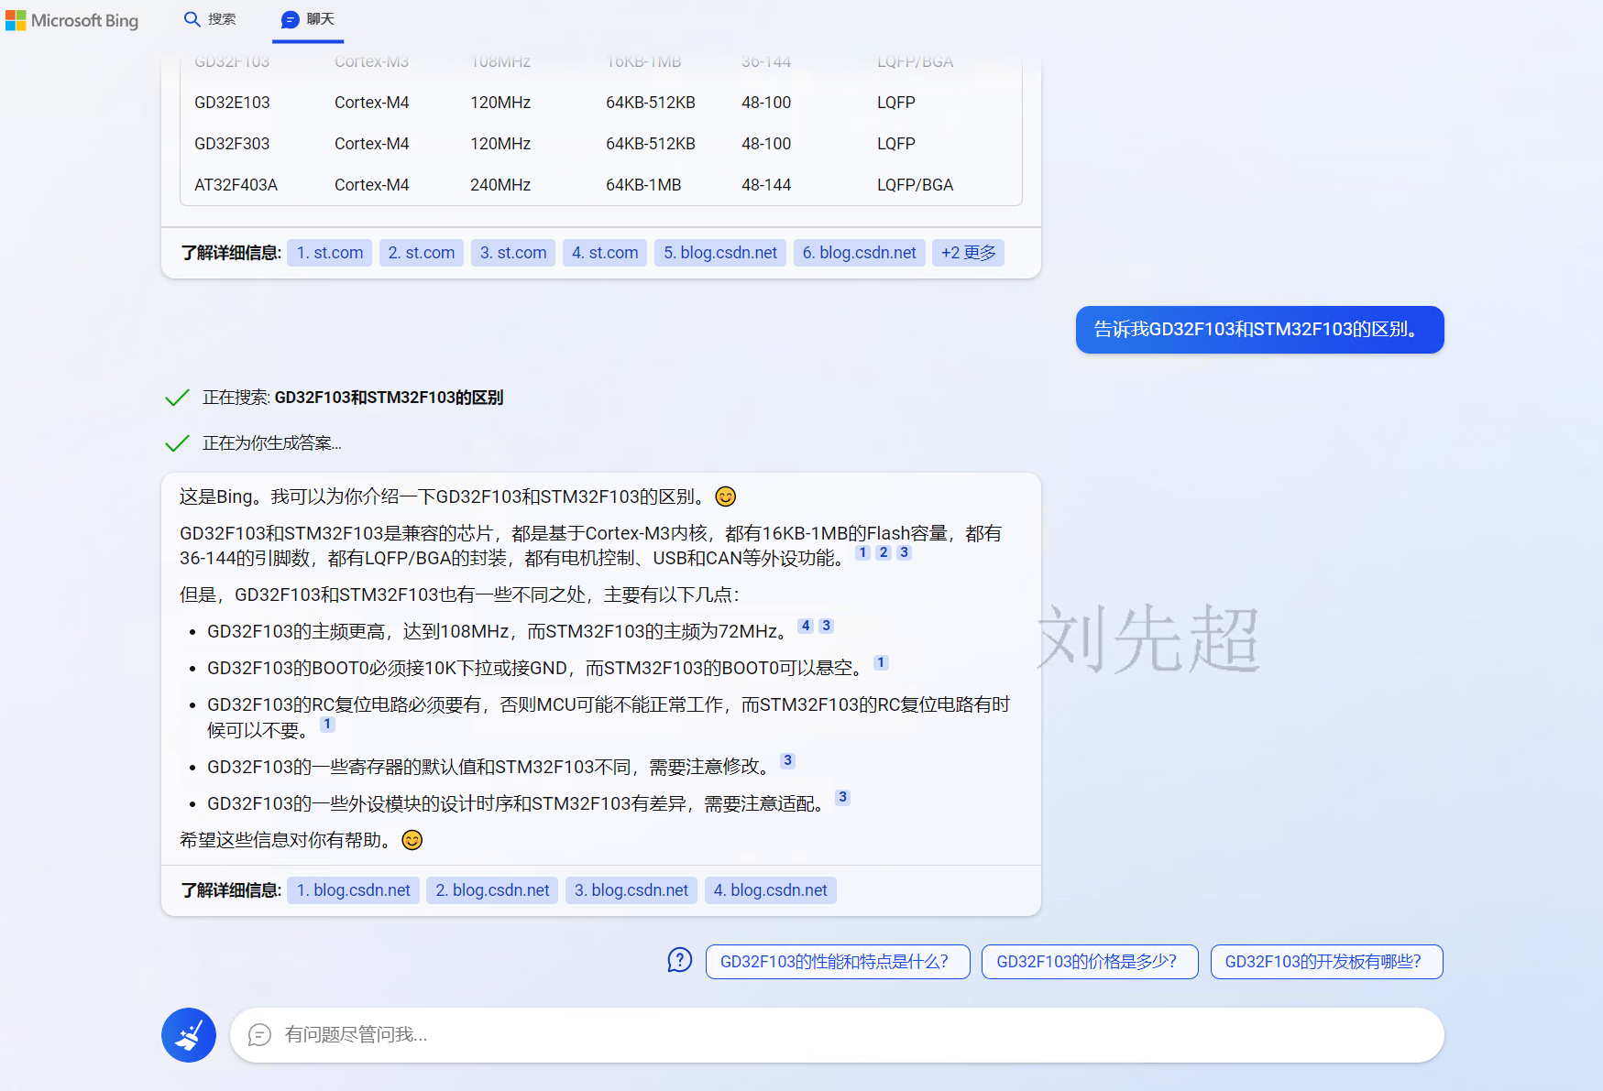Open bottom source 4. blog.csdn.net

tap(771, 890)
